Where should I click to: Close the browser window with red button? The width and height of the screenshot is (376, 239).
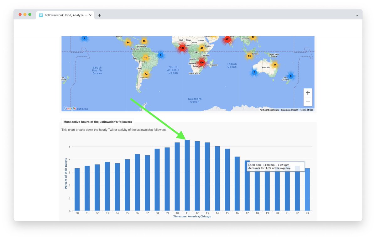click(20, 15)
